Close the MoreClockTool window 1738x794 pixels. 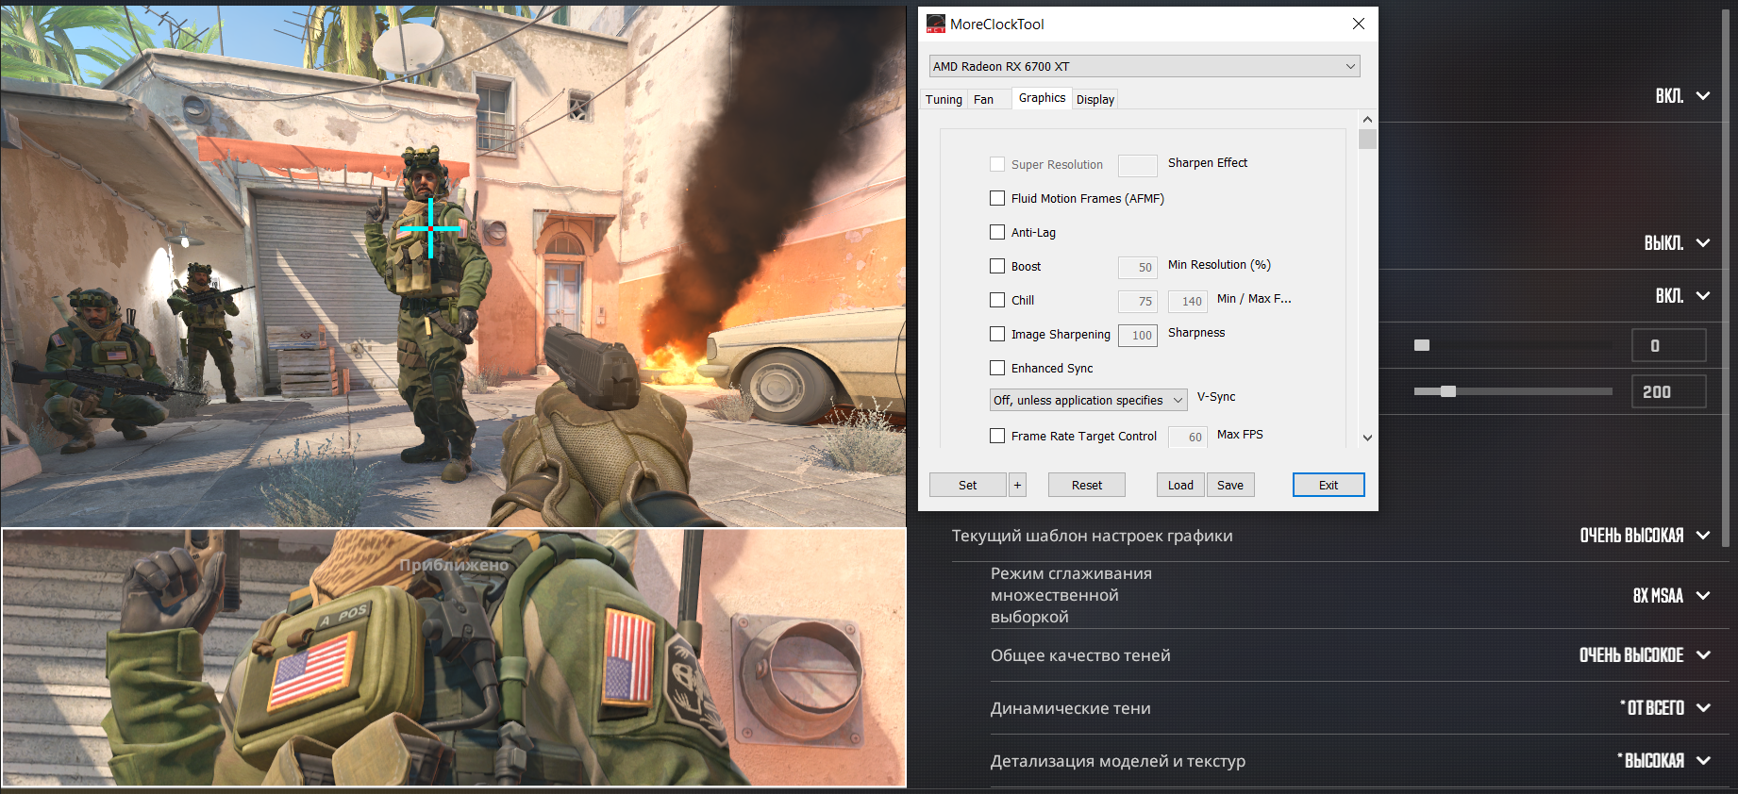point(1359,24)
